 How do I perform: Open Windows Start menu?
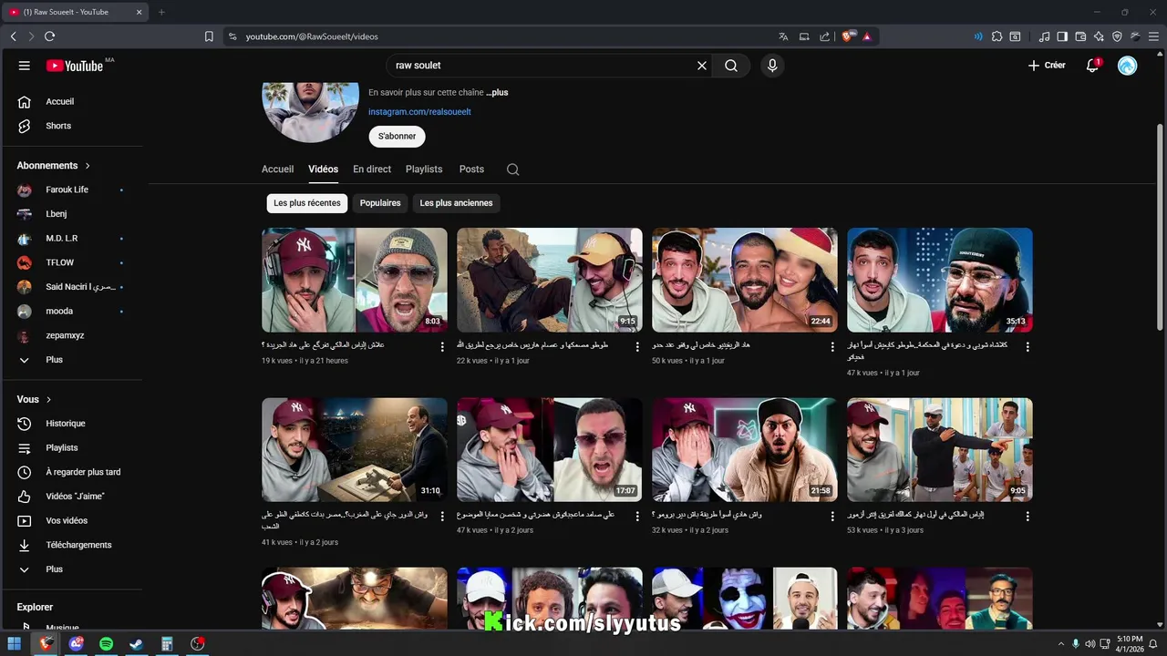[x=15, y=644]
